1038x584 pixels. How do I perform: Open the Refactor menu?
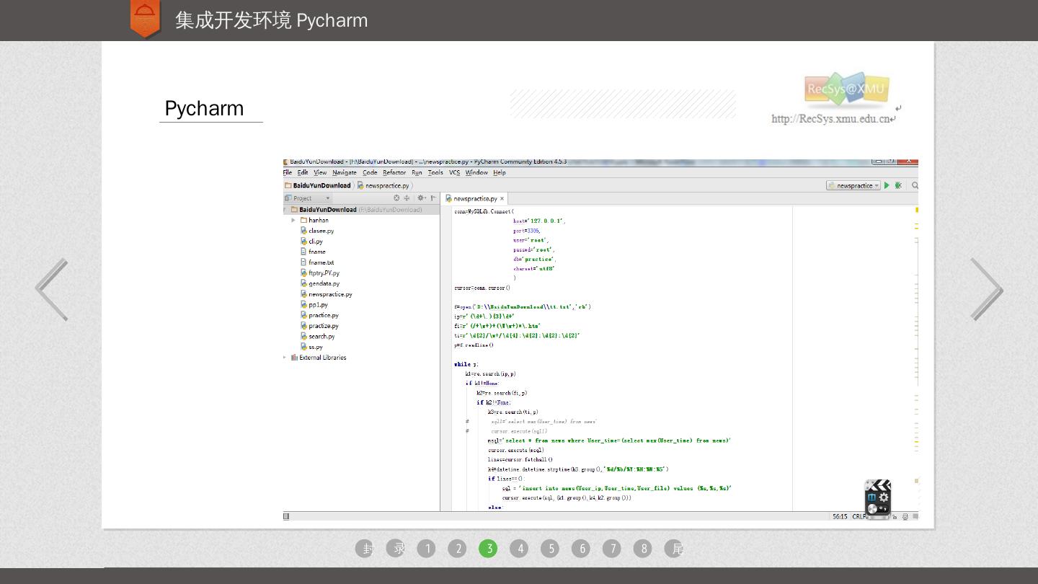394,172
